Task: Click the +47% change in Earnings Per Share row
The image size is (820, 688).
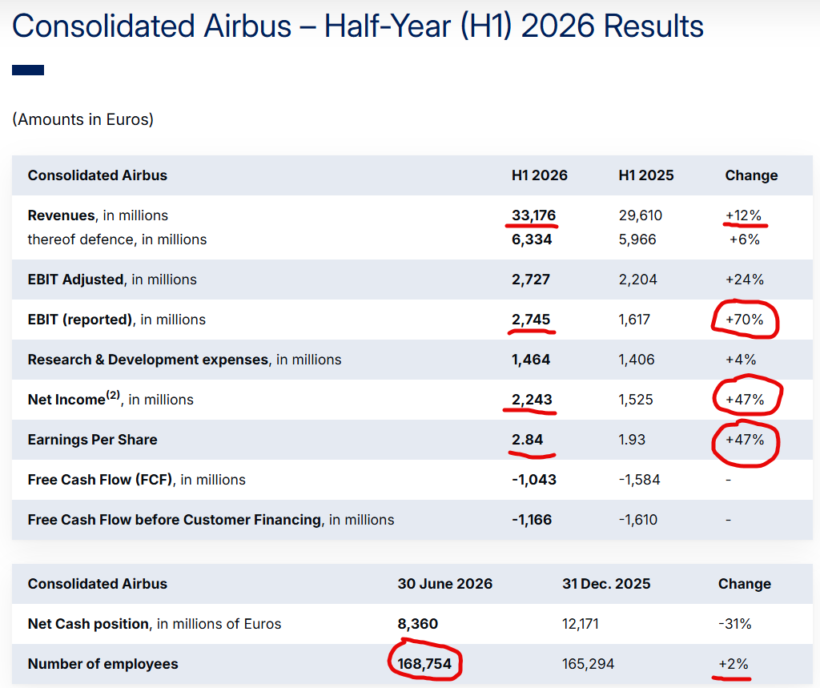Action: click(745, 440)
